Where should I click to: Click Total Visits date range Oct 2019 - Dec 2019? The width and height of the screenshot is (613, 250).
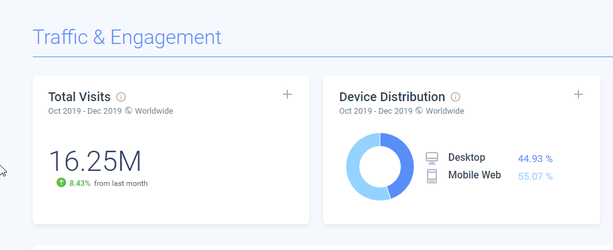coord(85,111)
